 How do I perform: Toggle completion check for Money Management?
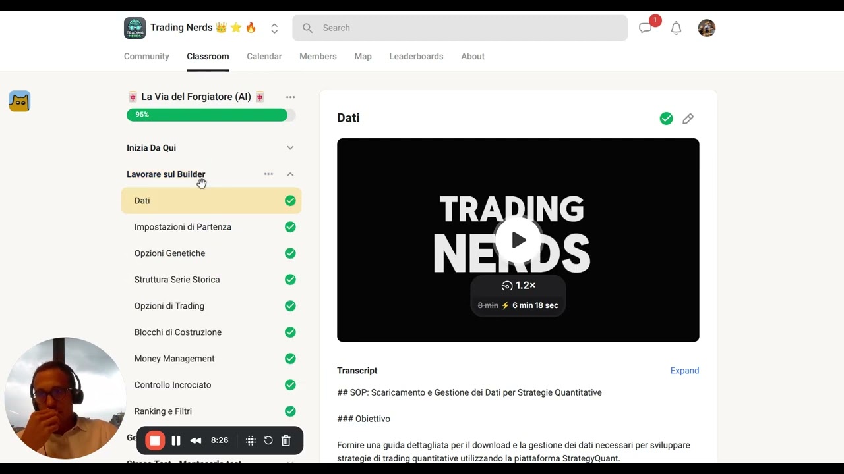click(x=290, y=359)
